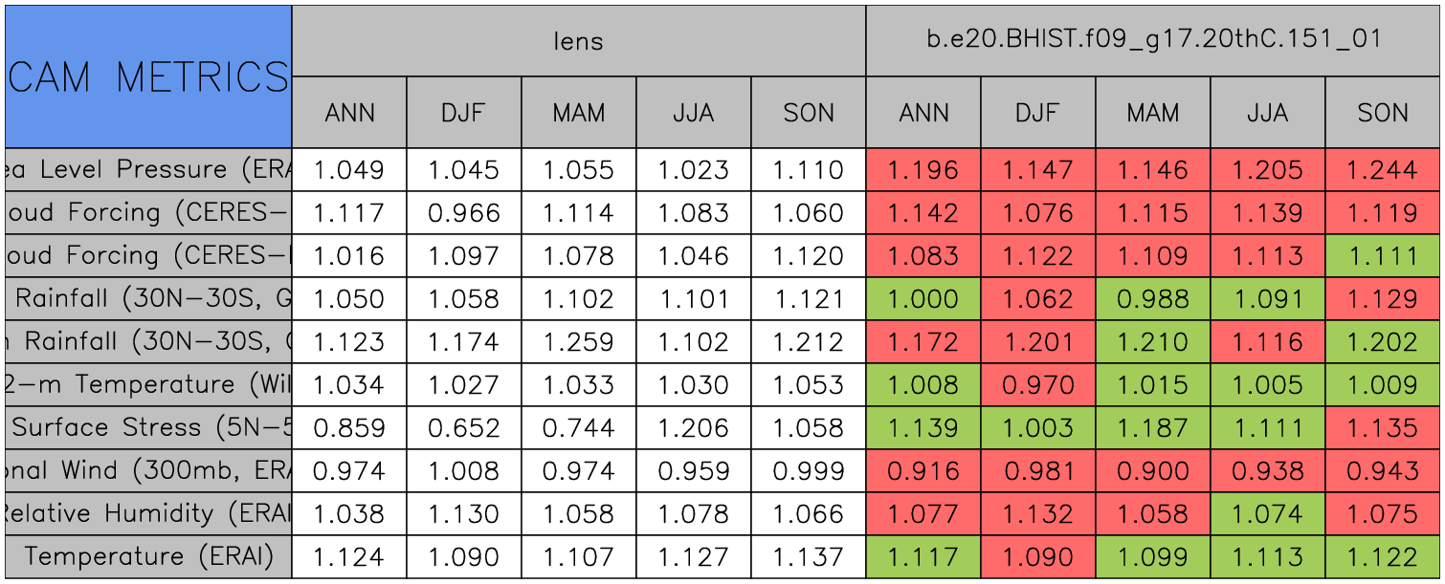Viewport: 1445px width, 584px height.
Task: Open the Temperature (ERAI) row label
Action: click(148, 557)
